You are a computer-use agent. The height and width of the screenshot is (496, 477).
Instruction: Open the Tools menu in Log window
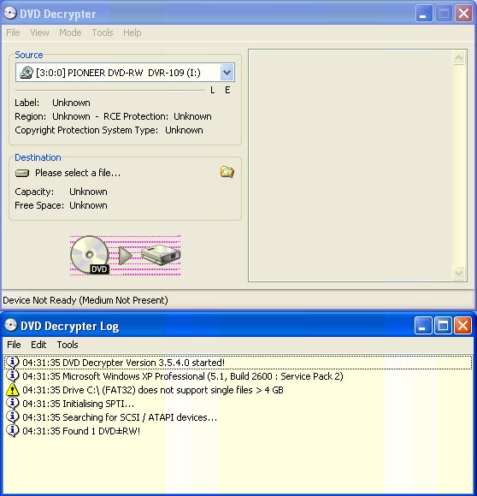pyautogui.click(x=68, y=345)
